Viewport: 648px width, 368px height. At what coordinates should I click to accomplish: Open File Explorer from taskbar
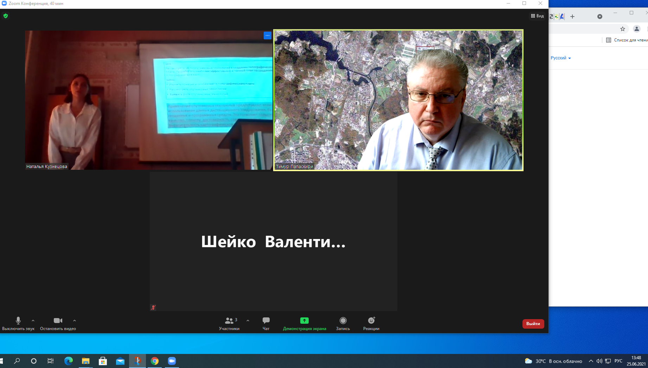click(86, 361)
